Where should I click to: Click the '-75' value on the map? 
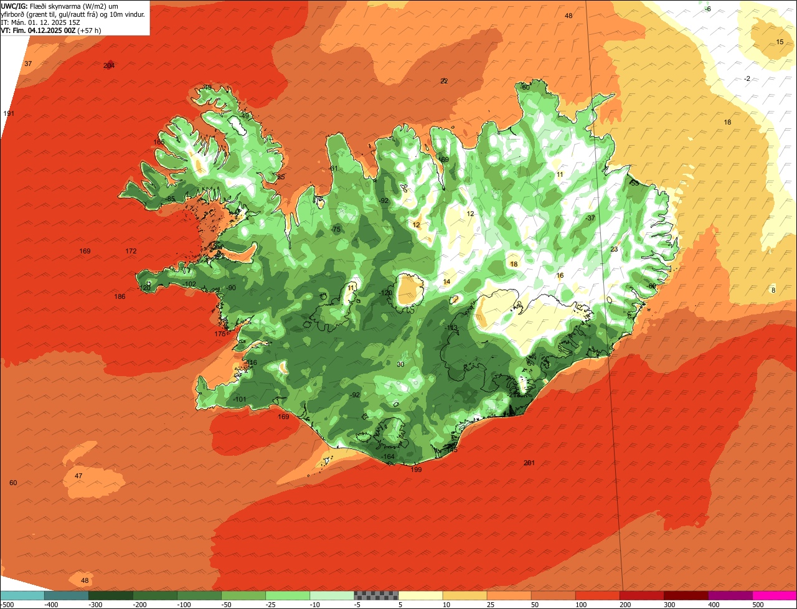[336, 230]
